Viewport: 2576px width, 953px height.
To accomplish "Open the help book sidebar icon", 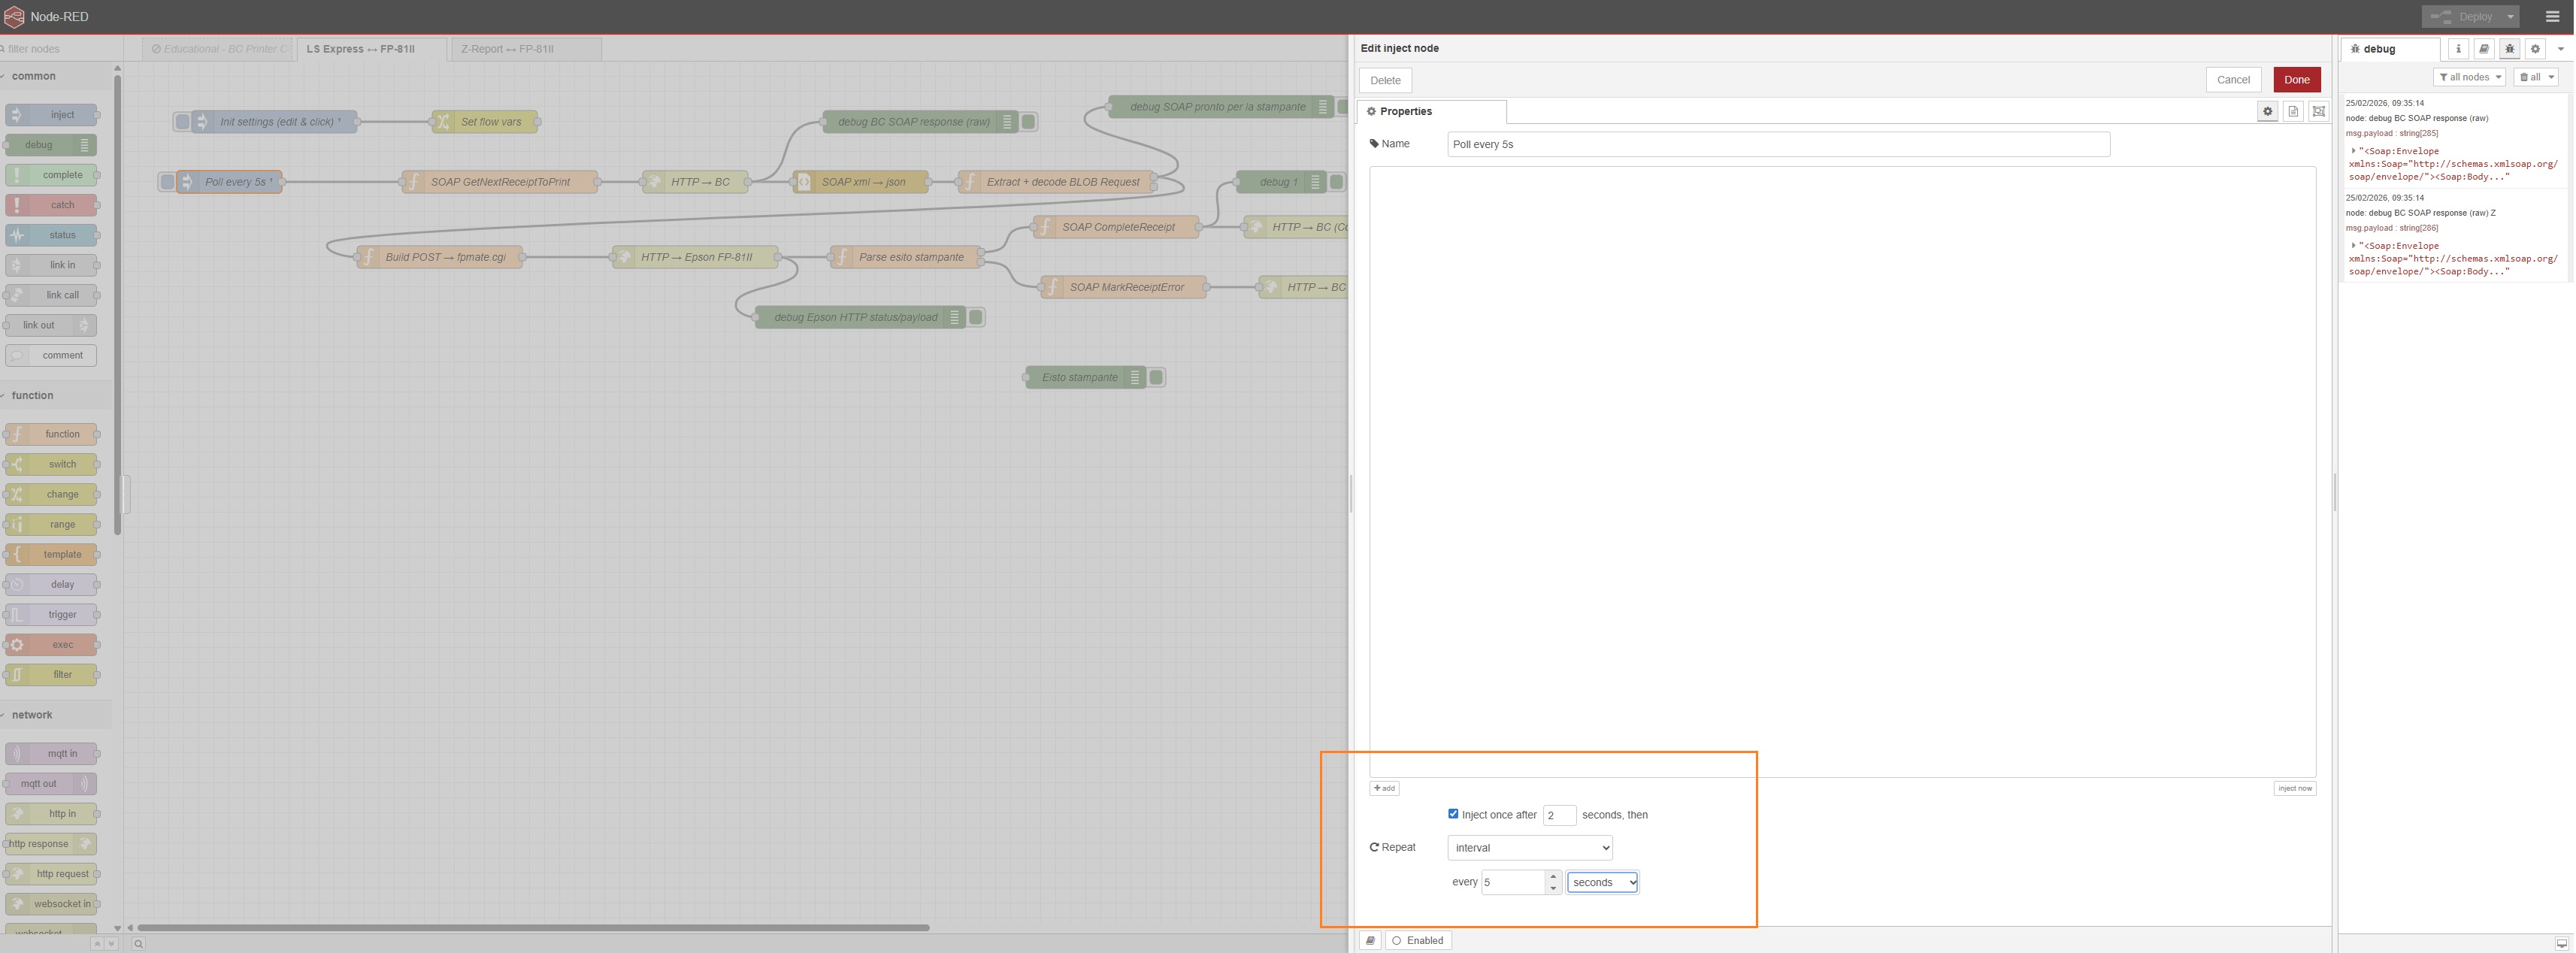I will (x=2483, y=48).
